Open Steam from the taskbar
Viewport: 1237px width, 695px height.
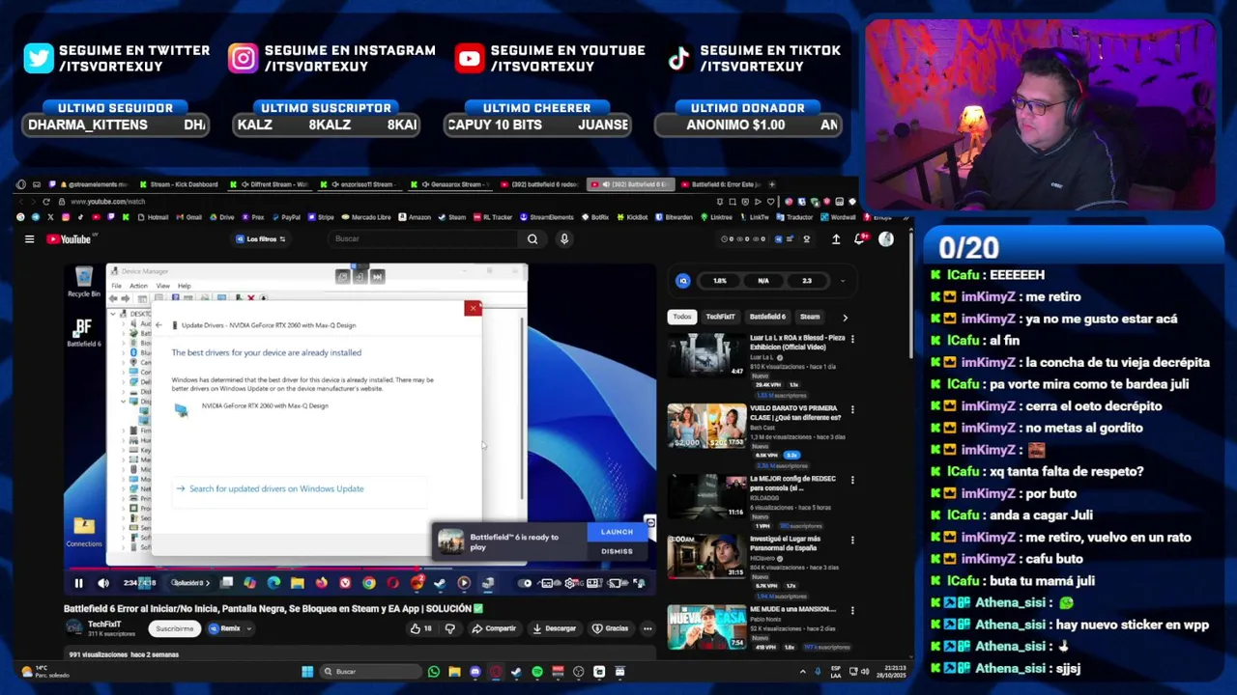516,672
